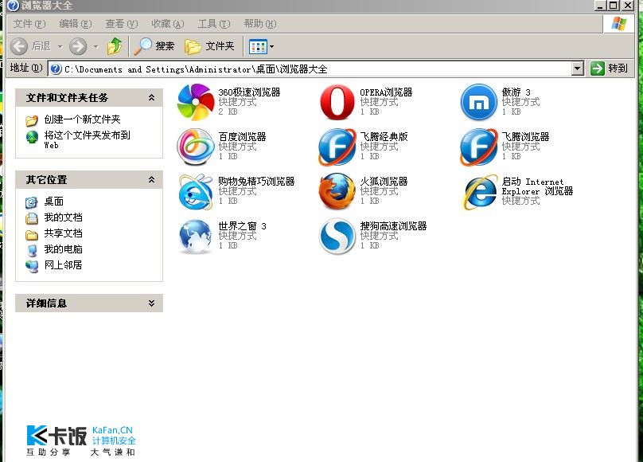Image resolution: width=643 pixels, height=462 pixels.
Task: Click the new folder task icon
Action: [32, 120]
